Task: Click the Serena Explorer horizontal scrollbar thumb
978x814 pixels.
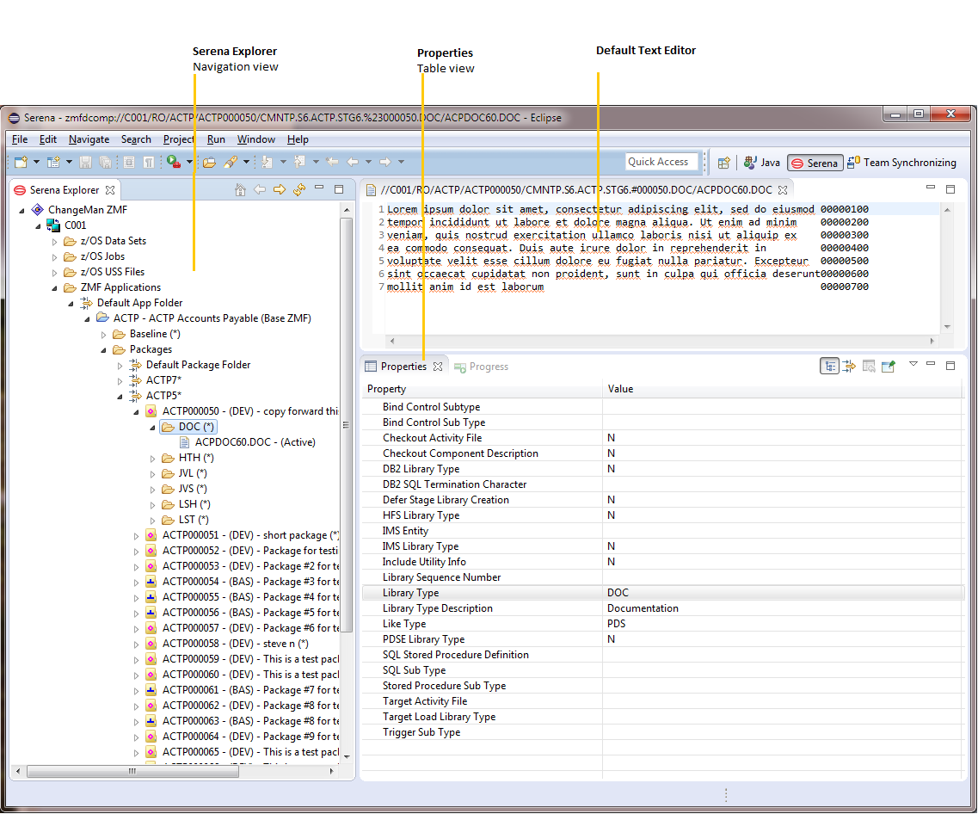Action: coord(132,772)
